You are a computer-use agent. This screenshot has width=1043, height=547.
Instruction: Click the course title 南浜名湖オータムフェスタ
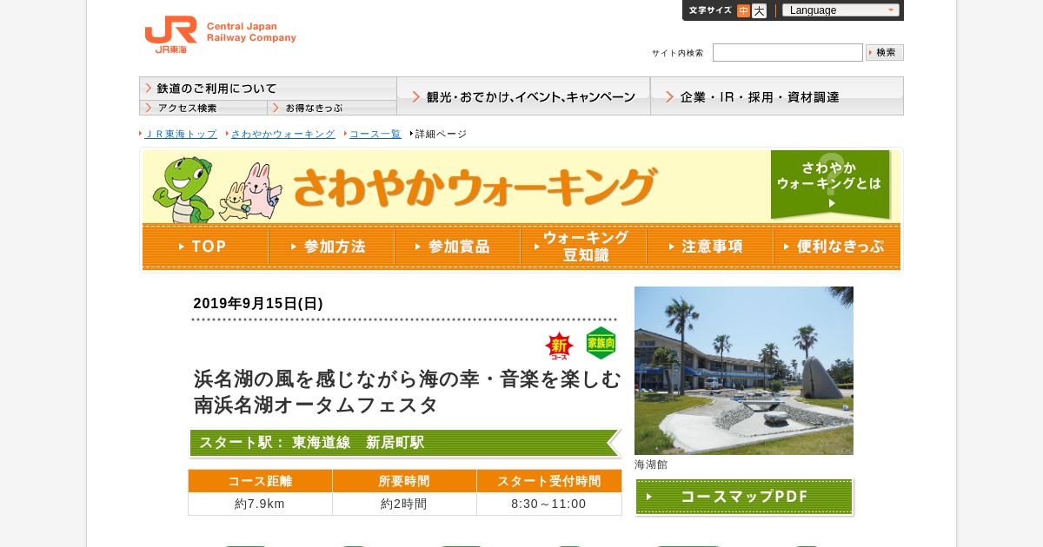coord(316,405)
